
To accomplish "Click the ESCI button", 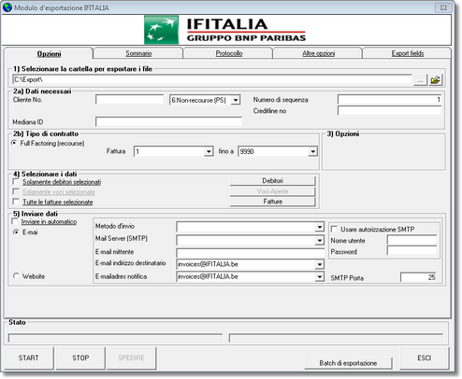I will tap(425, 358).
